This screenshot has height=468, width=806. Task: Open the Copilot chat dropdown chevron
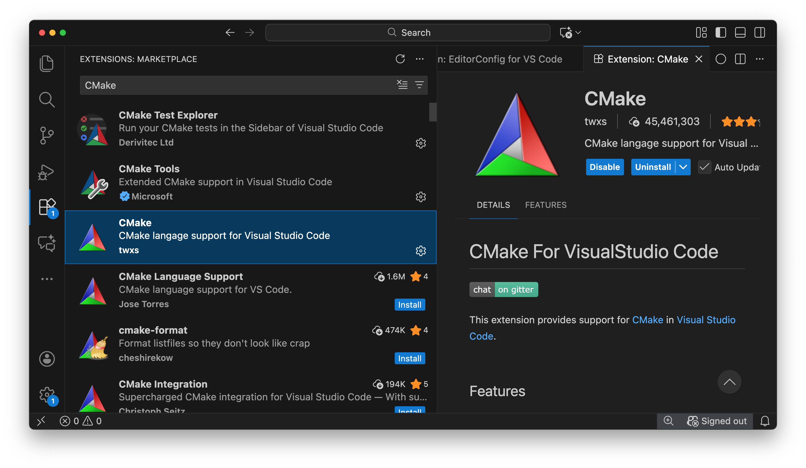(x=578, y=33)
